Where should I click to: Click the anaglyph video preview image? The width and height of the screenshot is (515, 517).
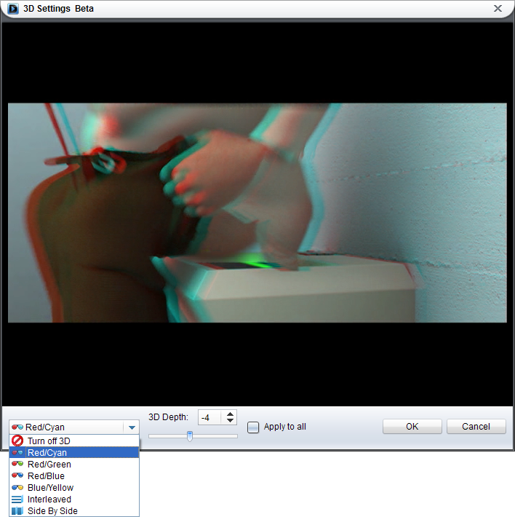point(257,213)
